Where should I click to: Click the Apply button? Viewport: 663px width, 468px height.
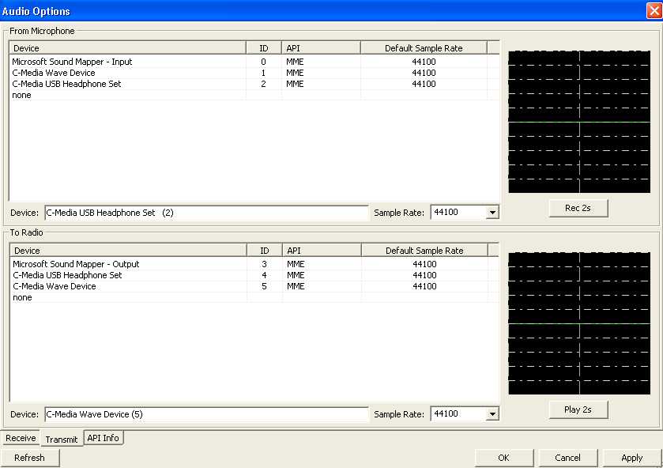(631, 458)
